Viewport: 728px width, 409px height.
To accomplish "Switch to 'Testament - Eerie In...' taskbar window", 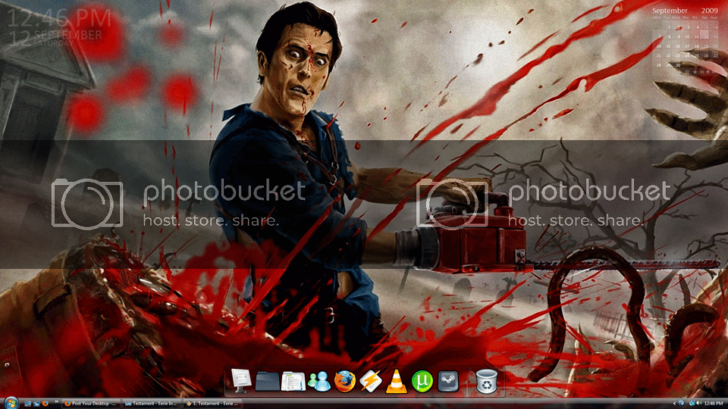I will [152, 404].
